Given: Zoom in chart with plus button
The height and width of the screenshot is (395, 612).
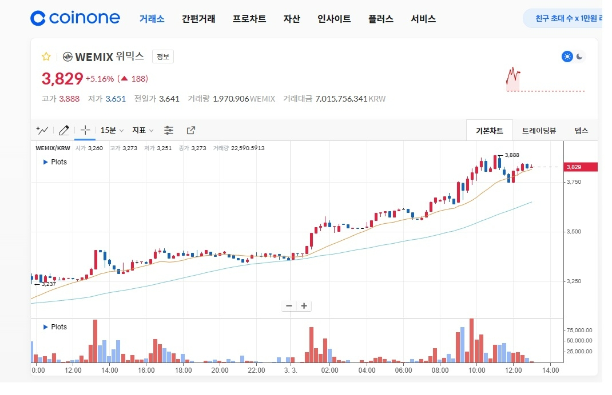Looking at the screenshot, I should (x=304, y=306).
